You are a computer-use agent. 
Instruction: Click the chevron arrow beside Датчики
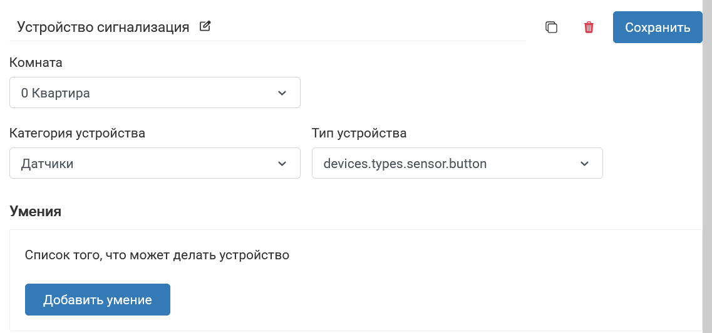point(282,164)
